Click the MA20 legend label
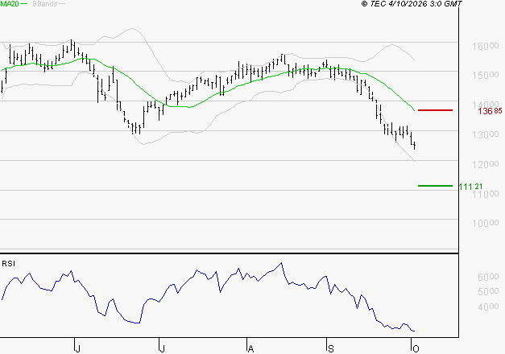The image size is (505, 354). point(10,4)
